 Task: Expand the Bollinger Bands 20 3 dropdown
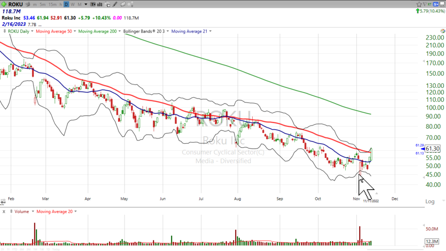tap(168, 31)
